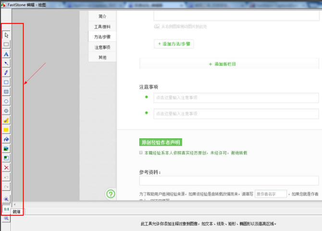The width and height of the screenshot is (322, 231).
Task: Zoom in with the plus magnifier
Action: (x=6, y=199)
